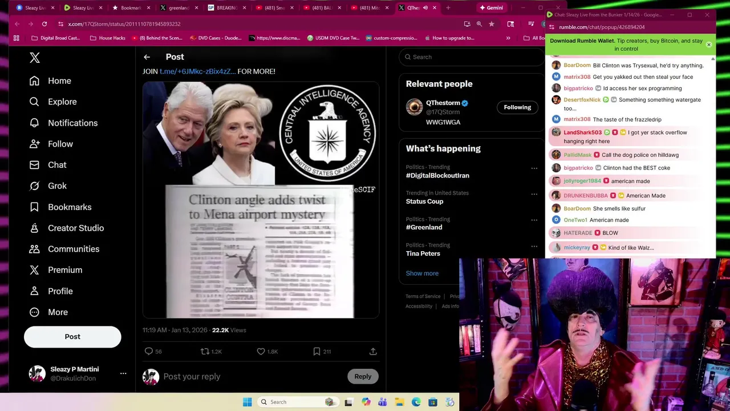Viewport: 730px width, 411px height.
Task: Open the #Greenland trending topic
Action: pos(424,227)
